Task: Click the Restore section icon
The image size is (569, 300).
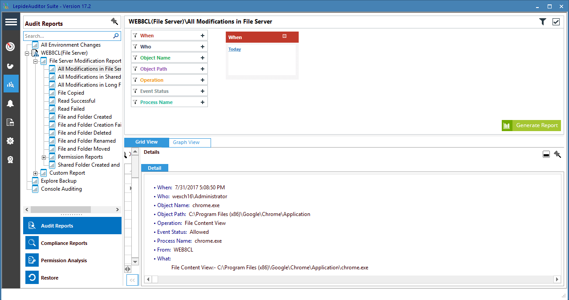Action: [x=32, y=278]
